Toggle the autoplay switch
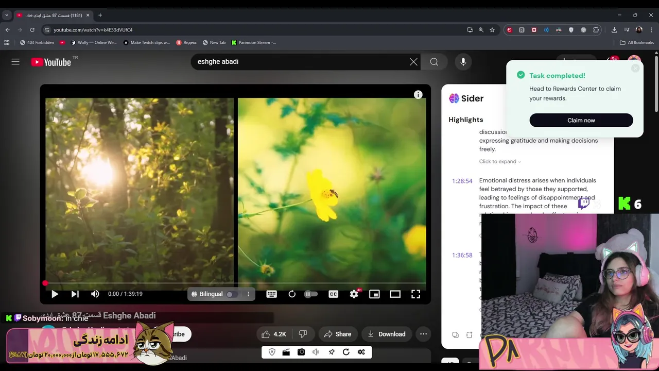Image resolution: width=659 pixels, height=371 pixels. [x=311, y=294]
